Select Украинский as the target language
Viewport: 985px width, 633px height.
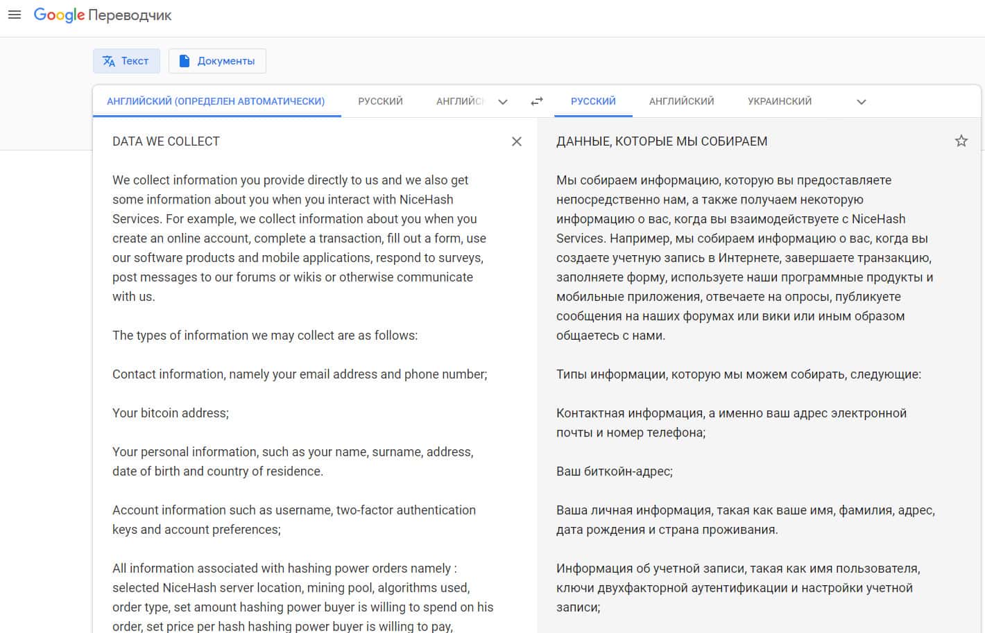pyautogui.click(x=779, y=101)
